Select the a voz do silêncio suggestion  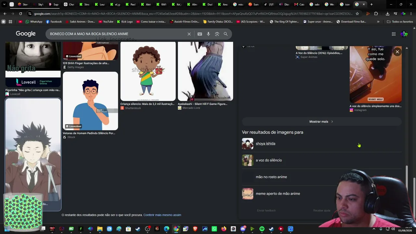tap(322, 160)
